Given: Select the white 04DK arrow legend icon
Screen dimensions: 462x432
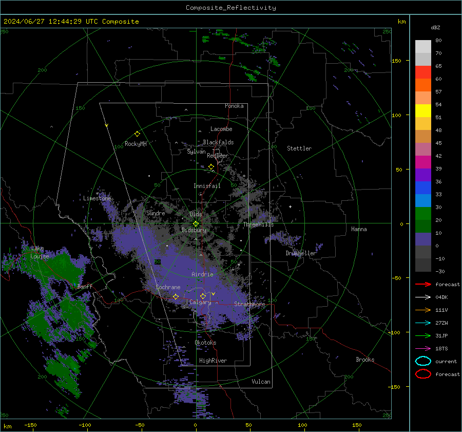Looking at the screenshot, I should [423, 297].
